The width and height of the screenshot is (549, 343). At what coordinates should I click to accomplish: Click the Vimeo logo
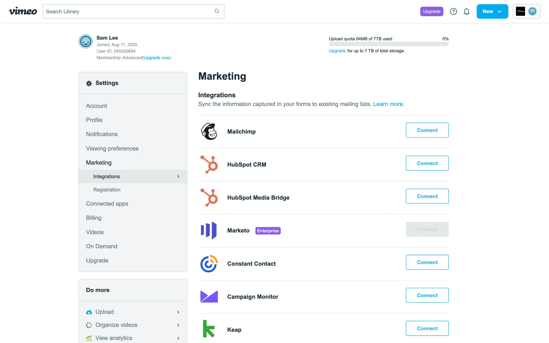23,11
